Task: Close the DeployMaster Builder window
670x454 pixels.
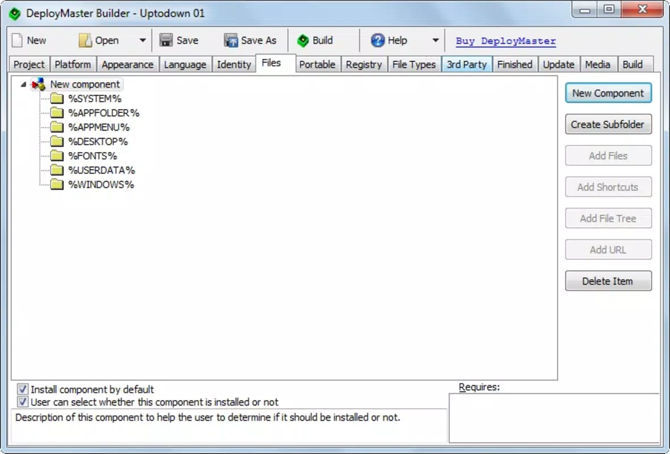Action: (x=642, y=10)
